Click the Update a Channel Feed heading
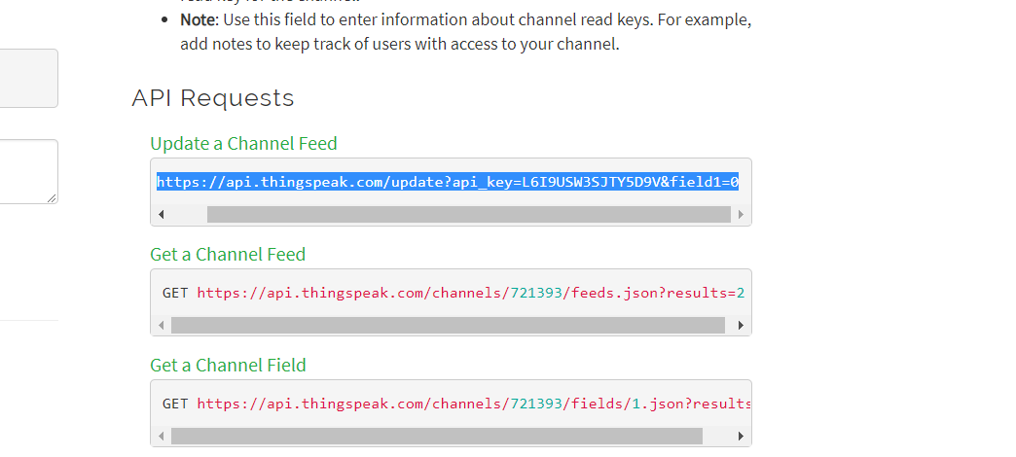Screen dimensions: 1016x457 243,143
